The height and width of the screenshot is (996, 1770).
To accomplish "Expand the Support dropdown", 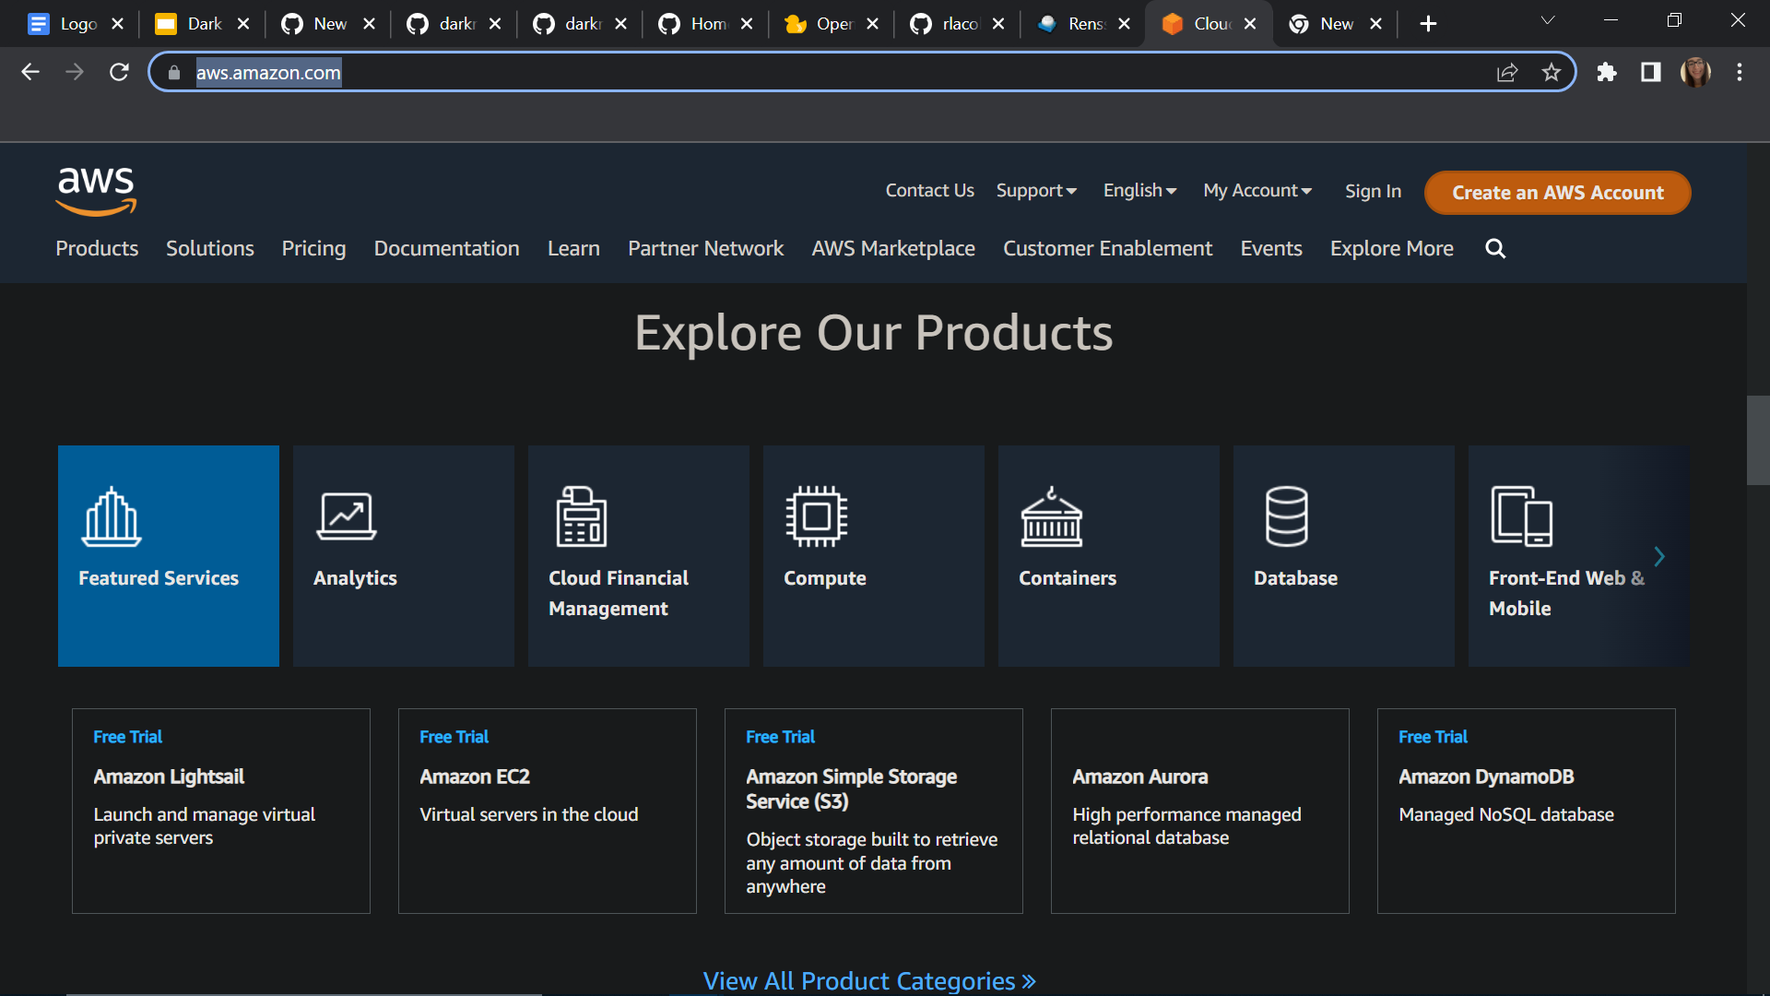I will (x=1035, y=191).
